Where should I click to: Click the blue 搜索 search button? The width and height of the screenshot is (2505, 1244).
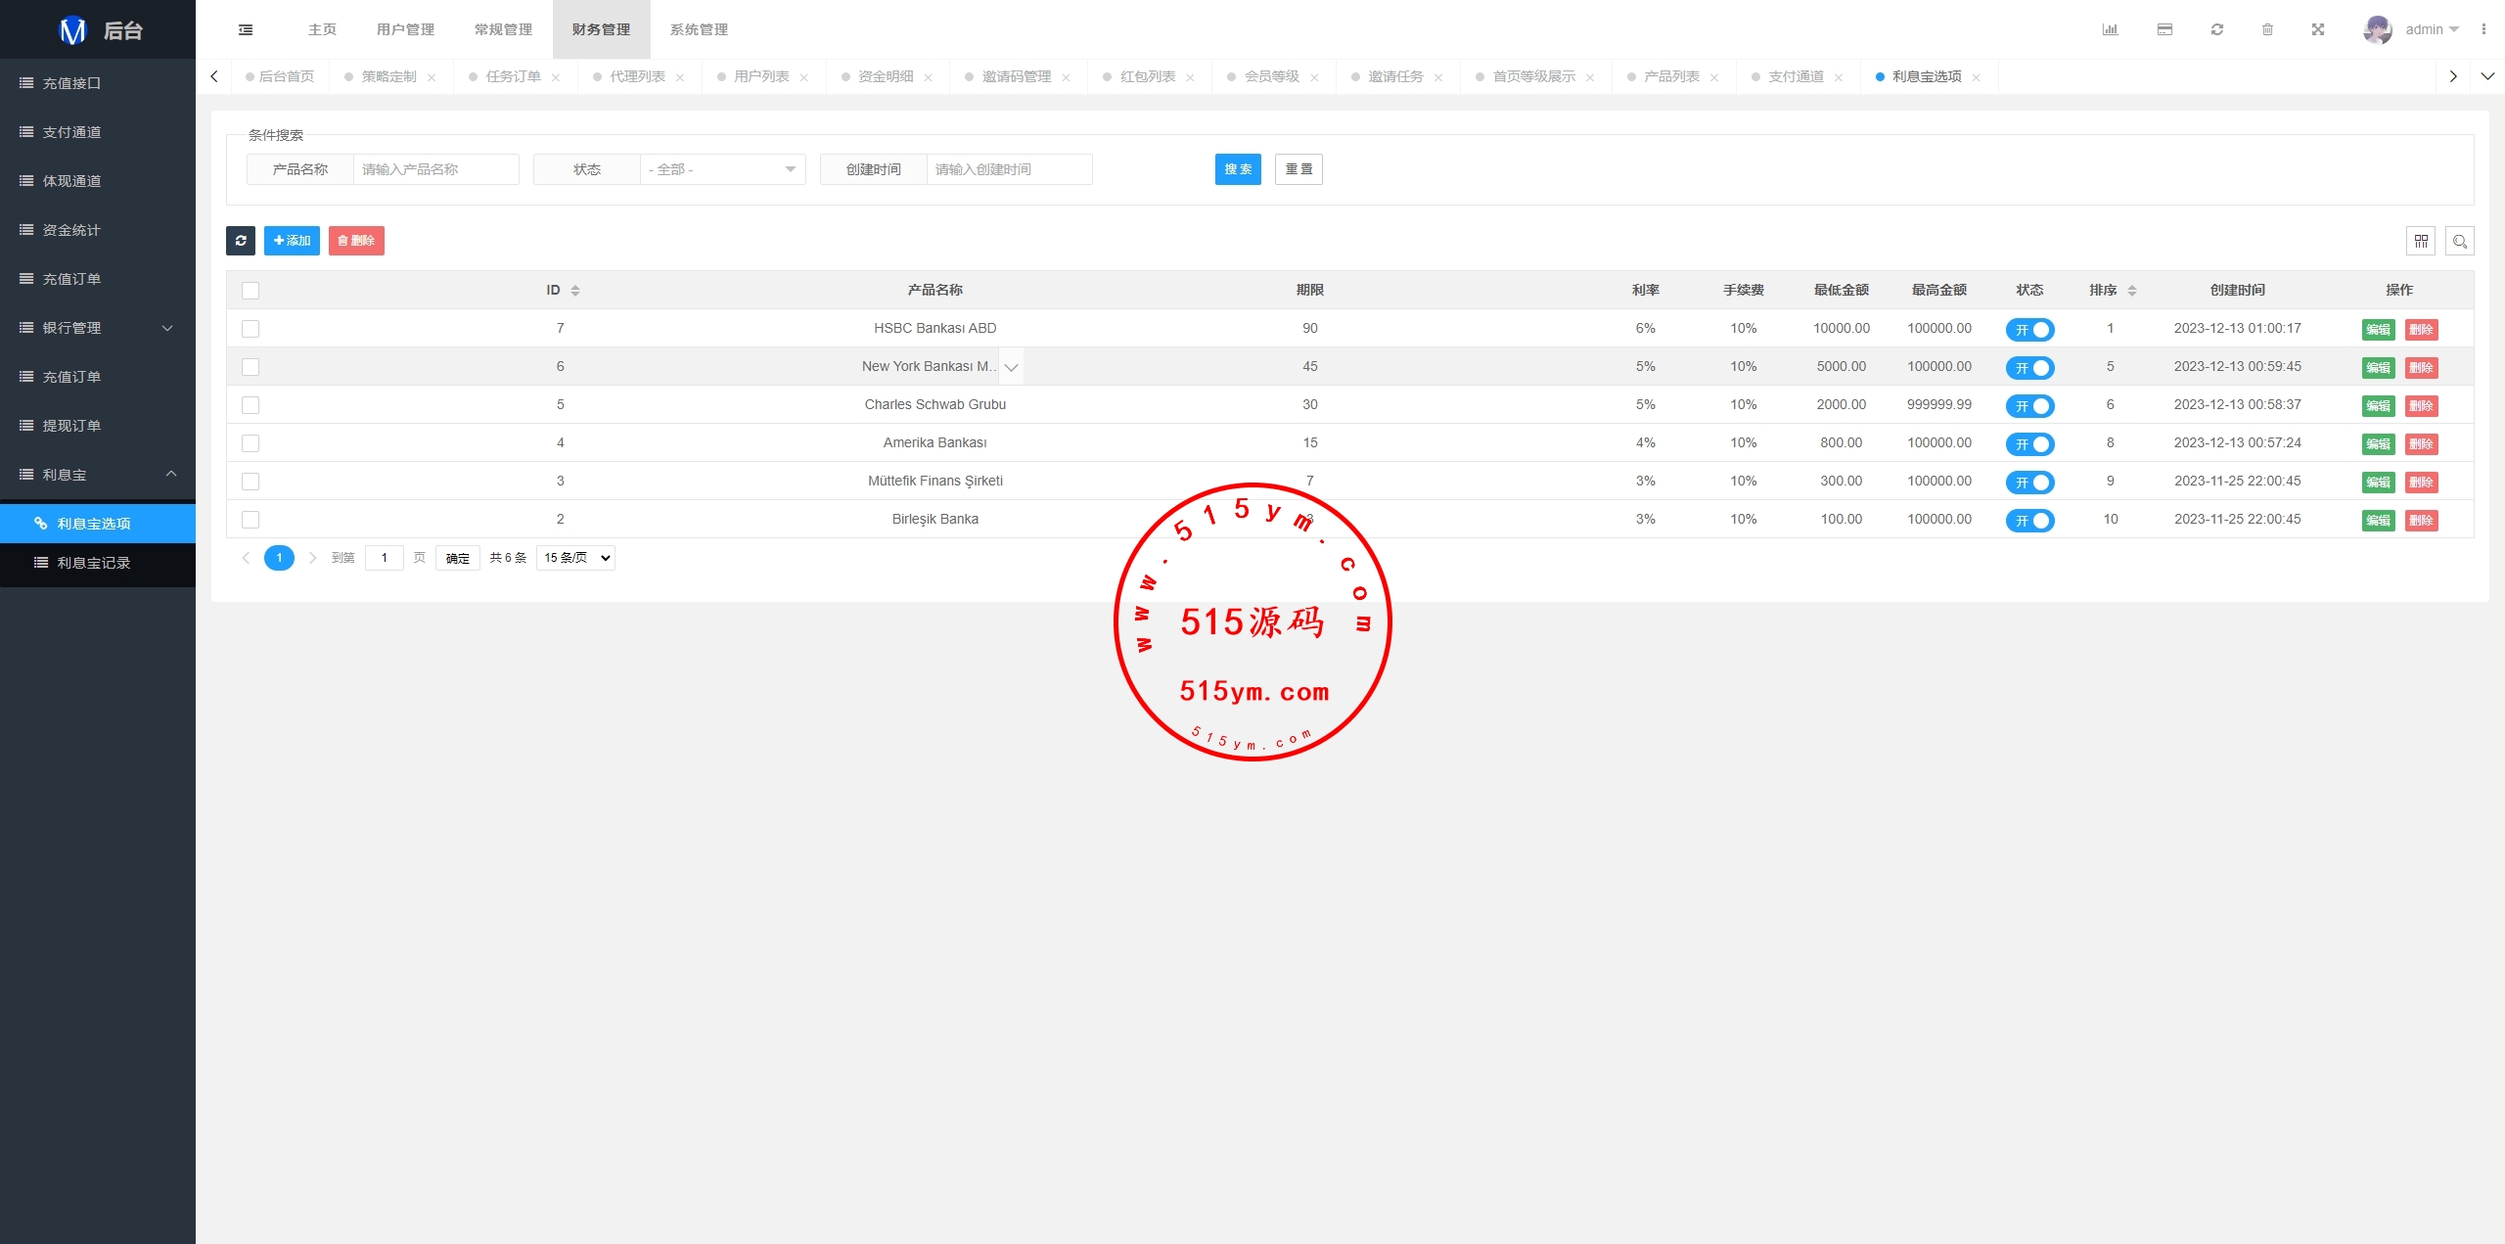(1238, 169)
